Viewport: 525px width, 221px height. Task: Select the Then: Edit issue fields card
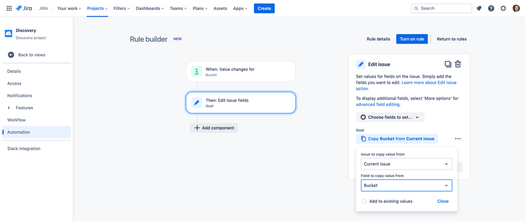pos(241,103)
